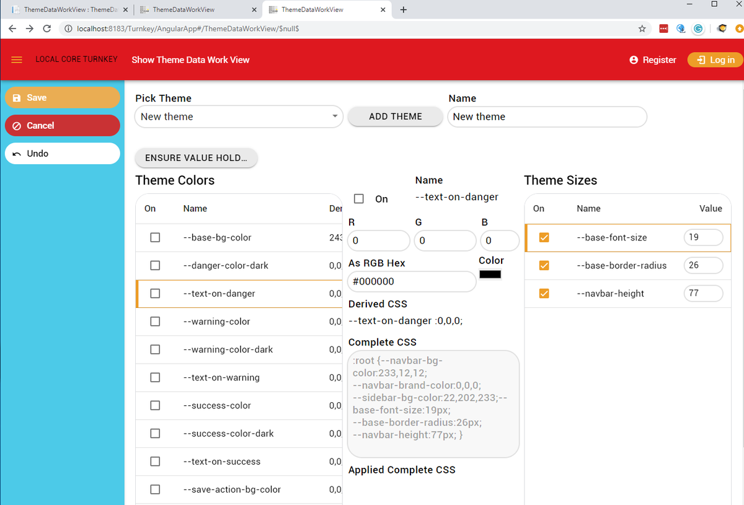The height and width of the screenshot is (505, 744).
Task: Close the active ThemeDataWorkView tab
Action: pos(383,10)
